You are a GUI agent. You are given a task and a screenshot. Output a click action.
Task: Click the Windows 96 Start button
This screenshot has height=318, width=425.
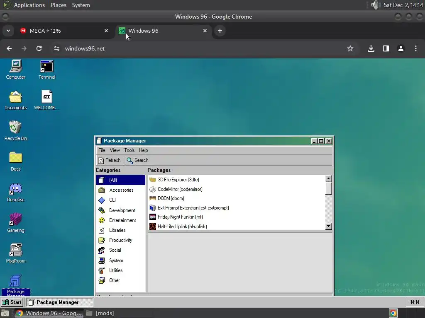pyautogui.click(x=12, y=302)
